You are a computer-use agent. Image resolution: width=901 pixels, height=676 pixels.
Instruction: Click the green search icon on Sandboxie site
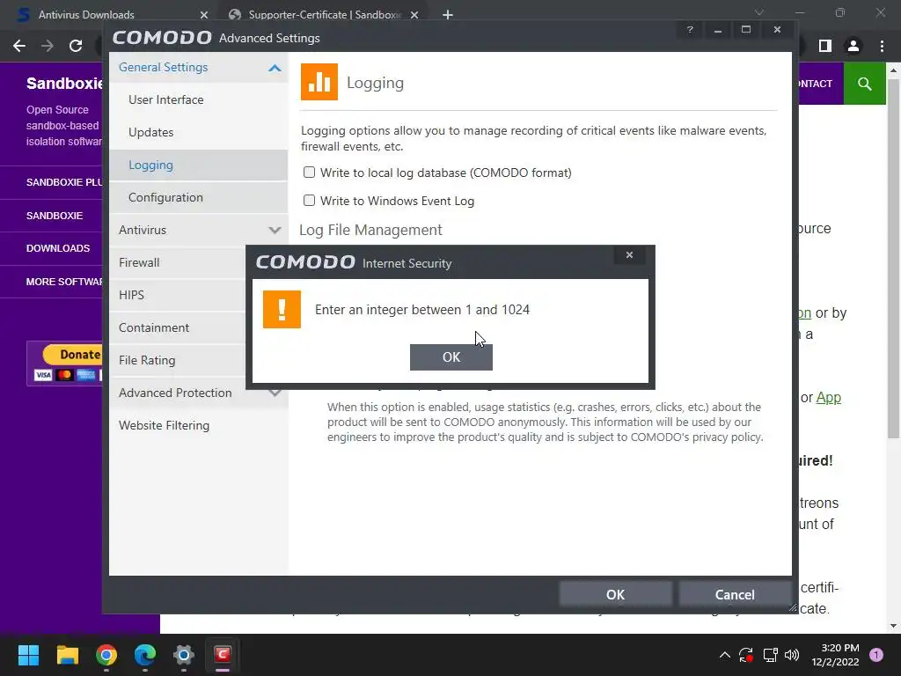(x=864, y=84)
